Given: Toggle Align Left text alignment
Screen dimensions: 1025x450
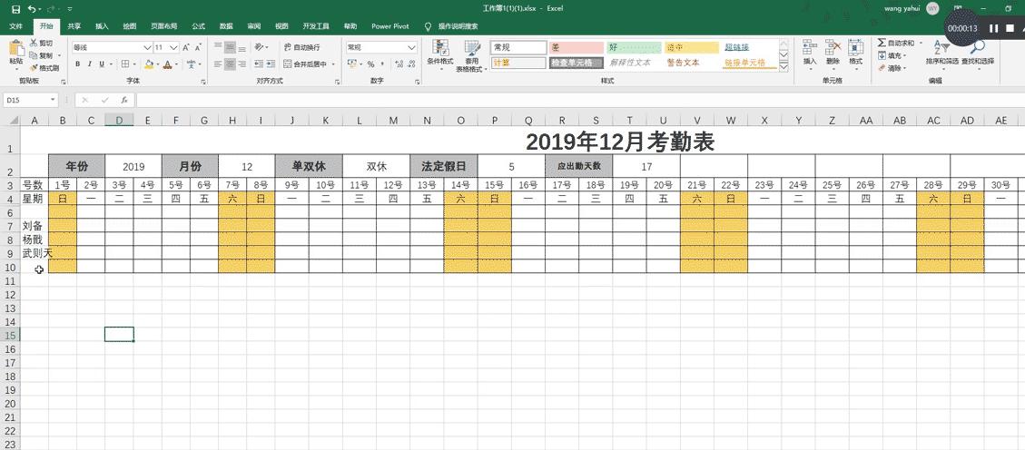Looking at the screenshot, I should tap(218, 64).
